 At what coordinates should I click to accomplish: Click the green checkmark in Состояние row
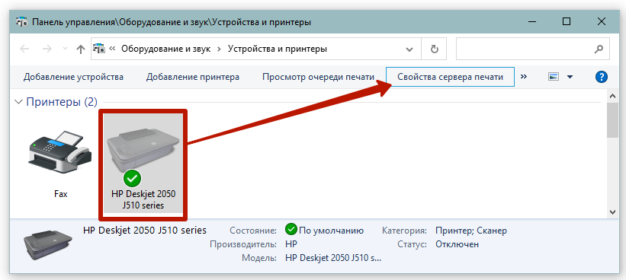click(x=291, y=230)
